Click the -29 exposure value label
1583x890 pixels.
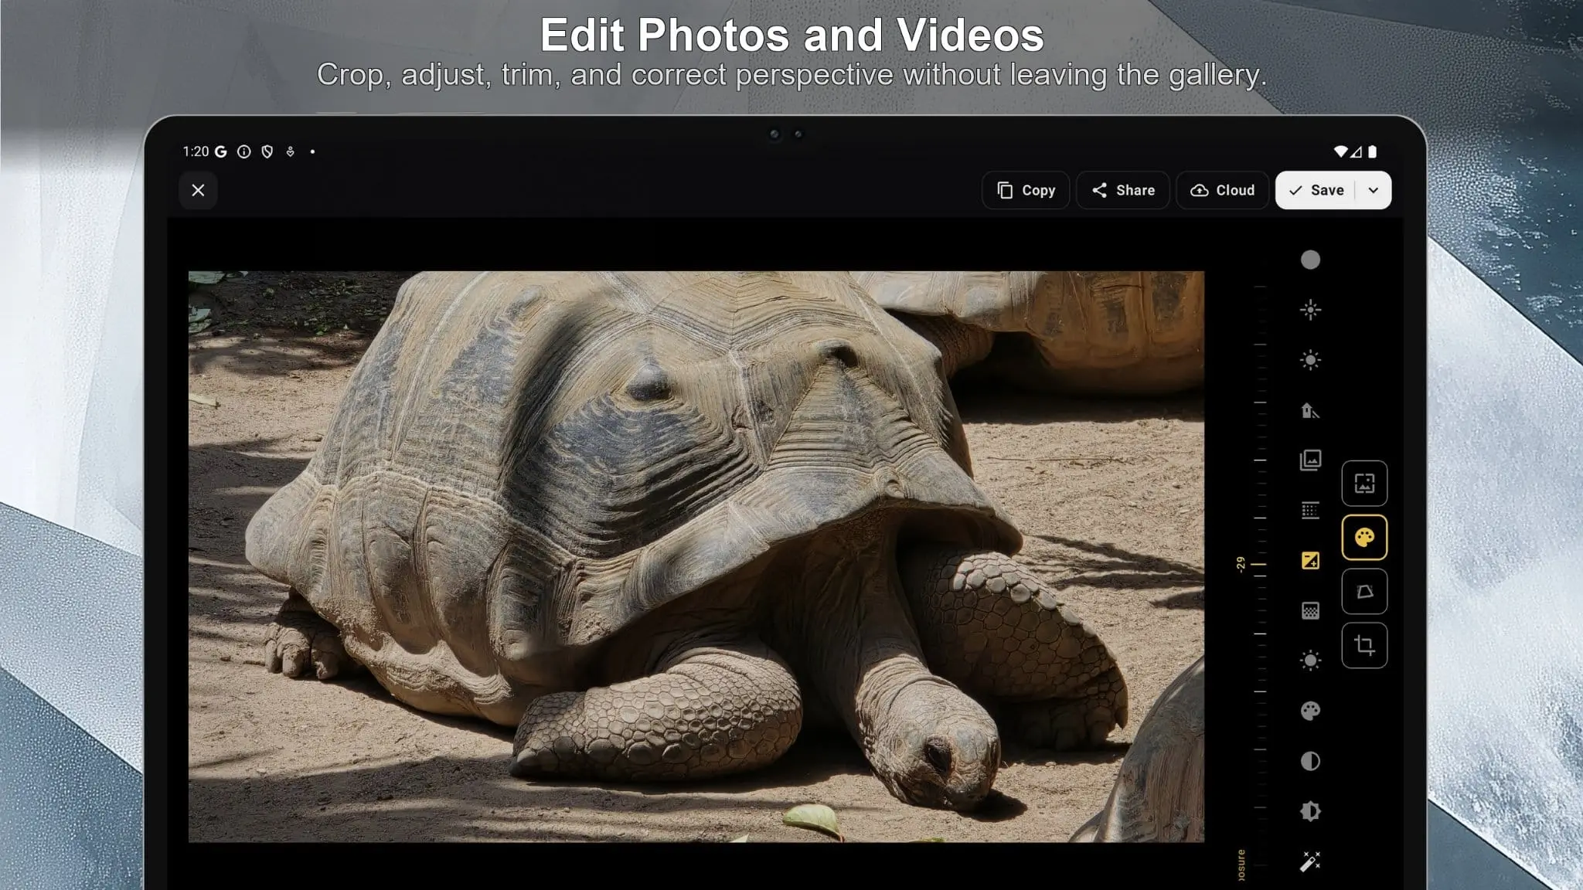click(1241, 564)
